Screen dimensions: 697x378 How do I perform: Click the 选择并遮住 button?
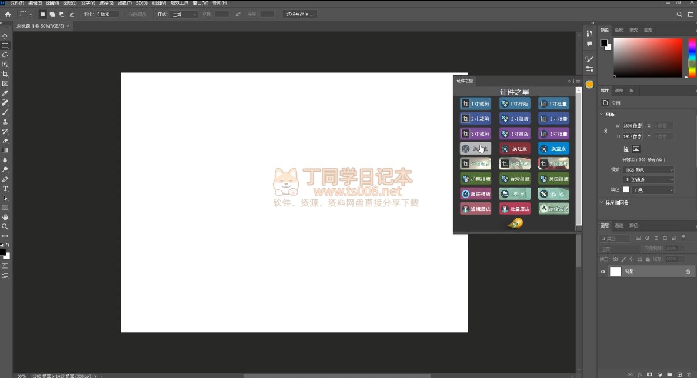(300, 14)
